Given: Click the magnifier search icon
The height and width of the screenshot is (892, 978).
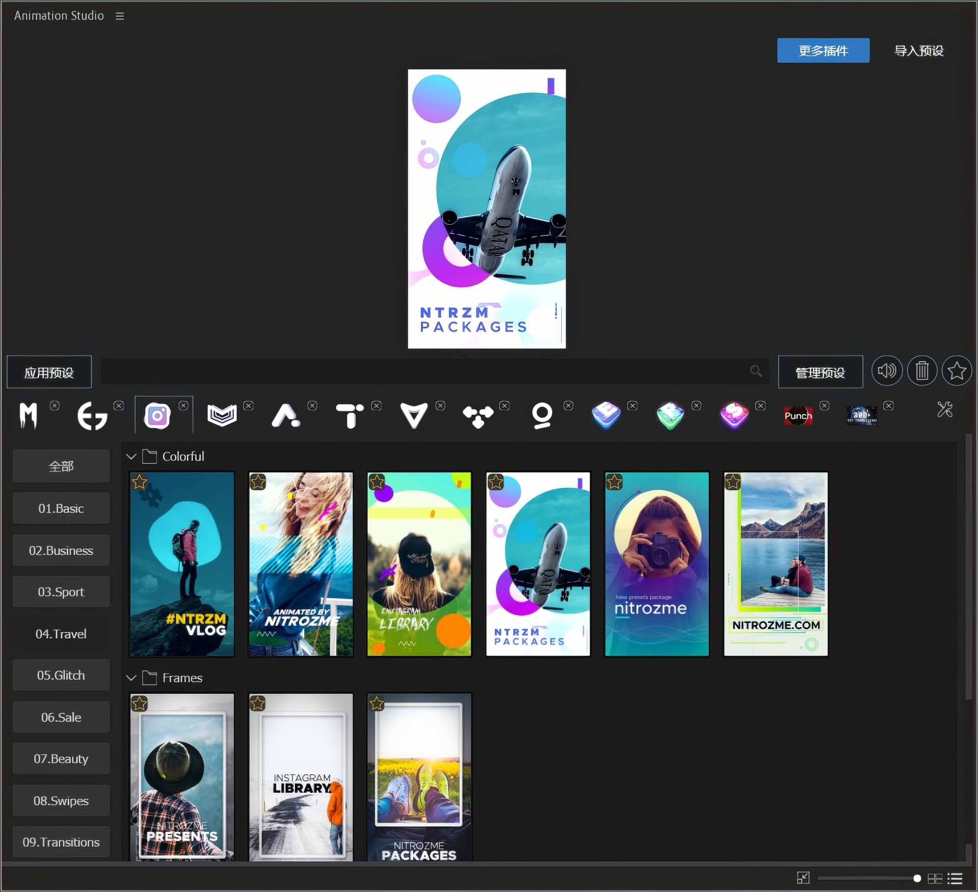Looking at the screenshot, I should (x=756, y=371).
